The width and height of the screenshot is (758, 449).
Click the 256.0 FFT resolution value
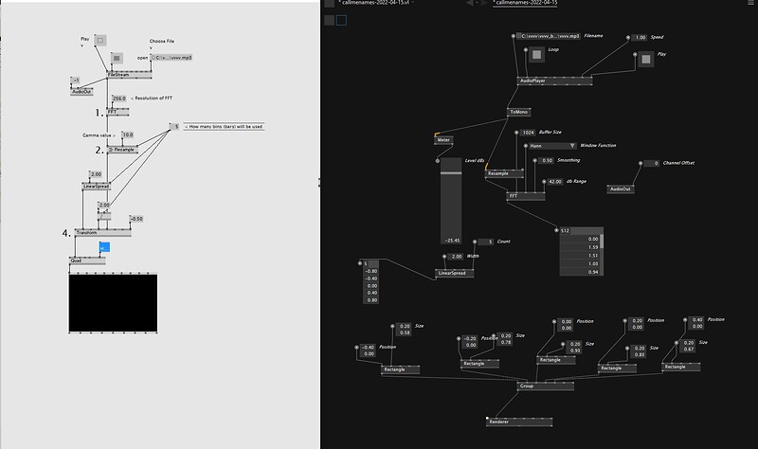(119, 99)
